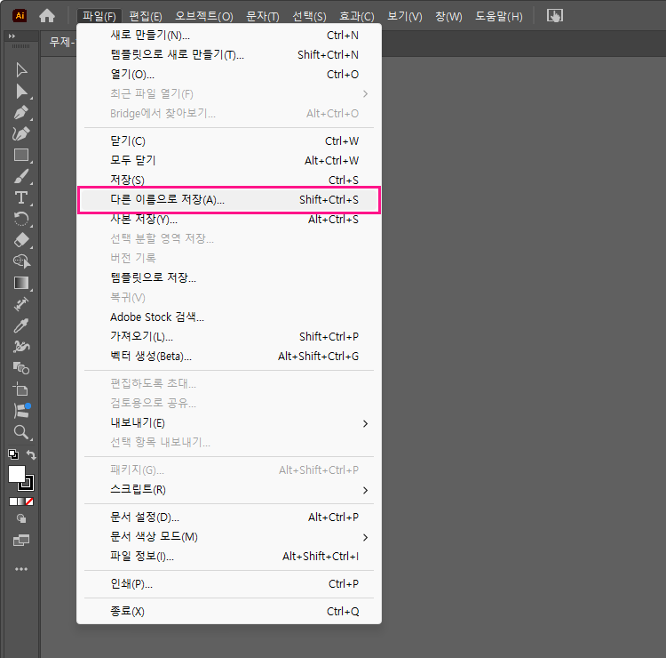
Task: Select the Eraser tool
Action: coord(21,240)
